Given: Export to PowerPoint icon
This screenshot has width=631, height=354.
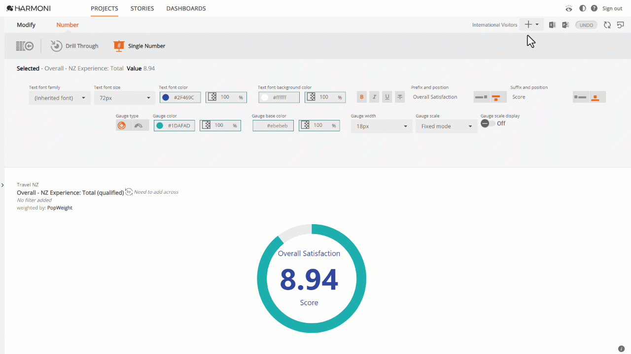Looking at the screenshot, I should (565, 25).
